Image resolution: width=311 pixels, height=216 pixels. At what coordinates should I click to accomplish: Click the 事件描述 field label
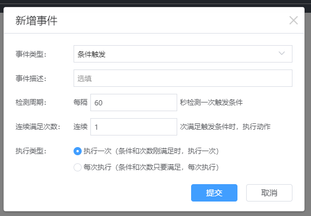(x=31, y=78)
